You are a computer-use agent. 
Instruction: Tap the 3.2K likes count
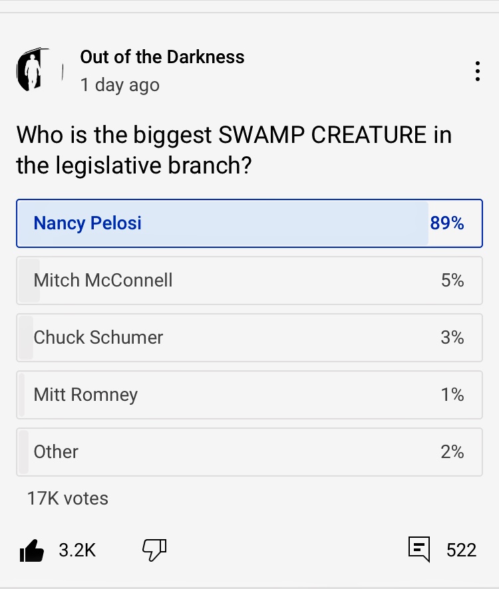click(x=77, y=550)
